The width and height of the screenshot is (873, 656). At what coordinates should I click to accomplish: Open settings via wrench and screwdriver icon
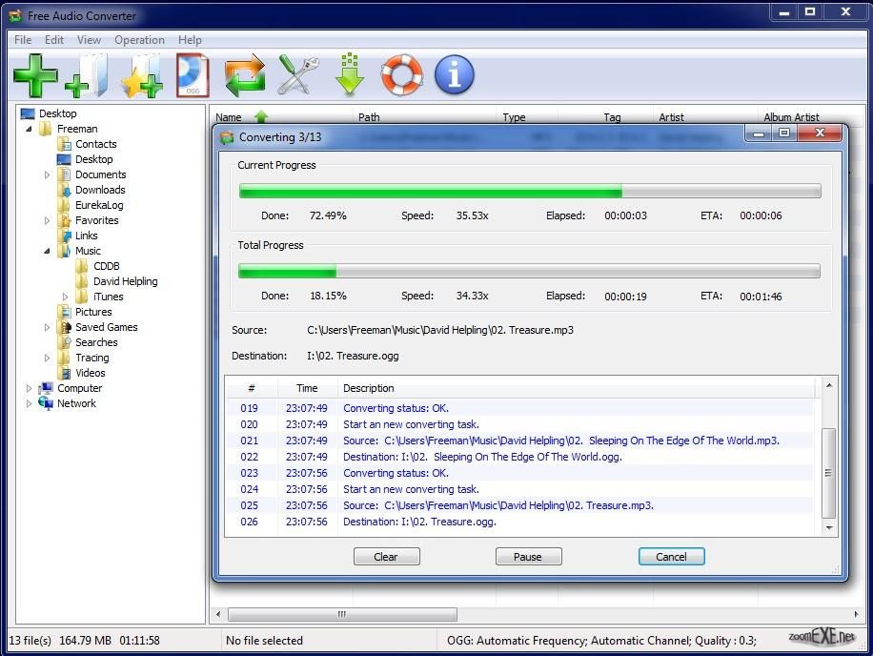coord(297,75)
